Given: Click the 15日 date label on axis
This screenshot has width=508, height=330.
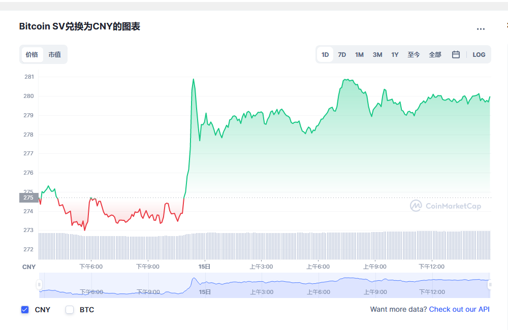Looking at the screenshot, I should pyautogui.click(x=204, y=267).
